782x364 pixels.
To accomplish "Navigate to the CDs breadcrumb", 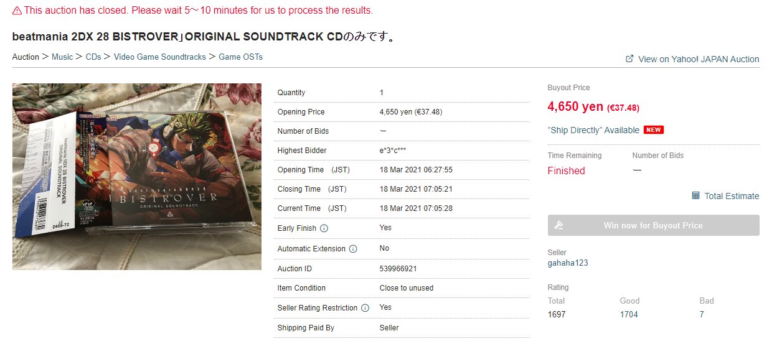I will (x=93, y=57).
